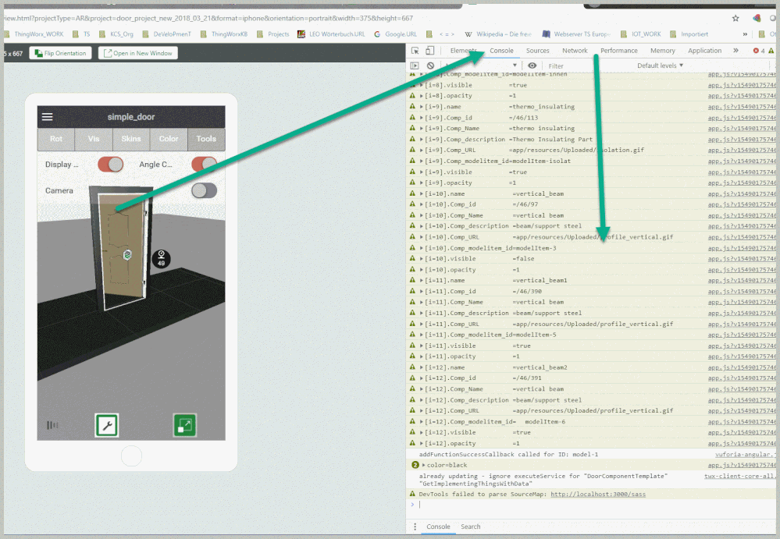Select the Skins tab in the app
Image resolution: width=780 pixels, height=539 pixels.
[x=131, y=139]
